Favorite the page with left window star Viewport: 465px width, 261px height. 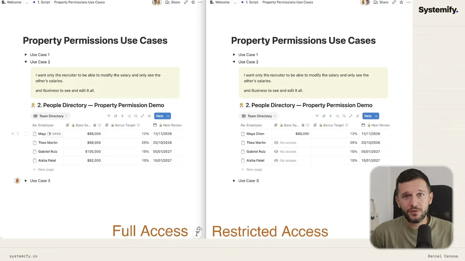click(x=193, y=2)
